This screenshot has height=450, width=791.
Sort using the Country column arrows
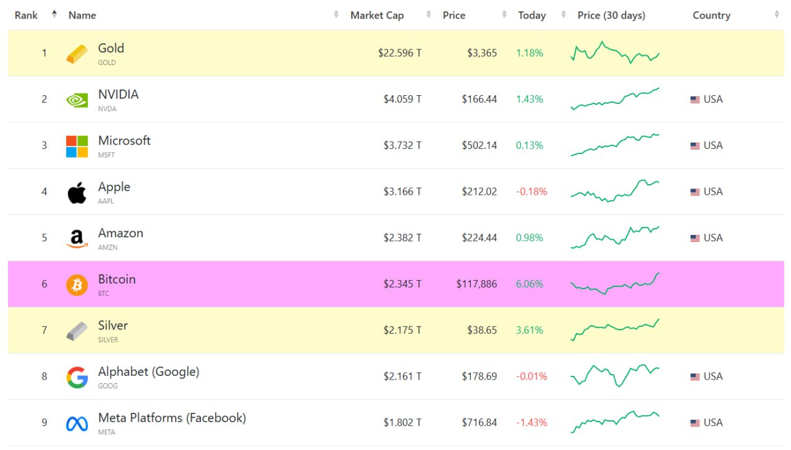click(777, 14)
